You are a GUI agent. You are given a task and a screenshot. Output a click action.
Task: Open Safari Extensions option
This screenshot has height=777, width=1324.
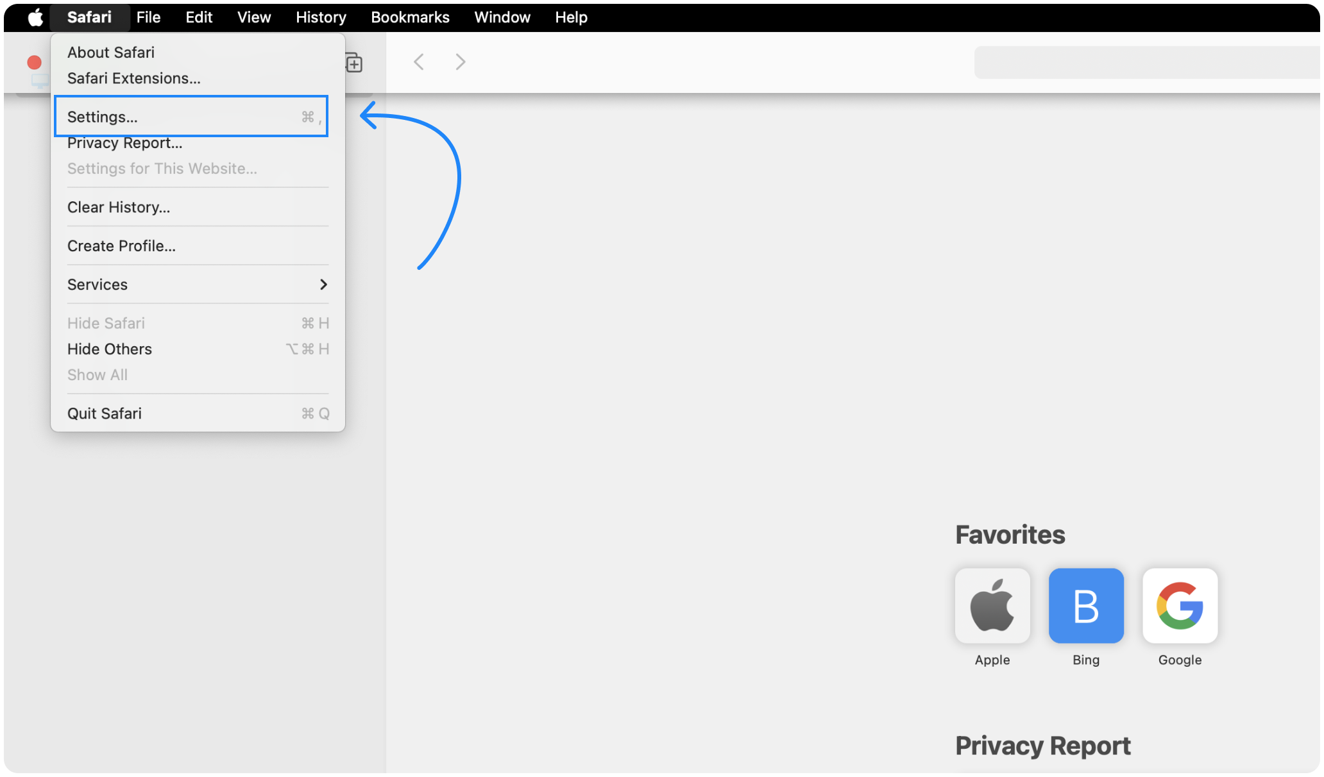[134, 78]
